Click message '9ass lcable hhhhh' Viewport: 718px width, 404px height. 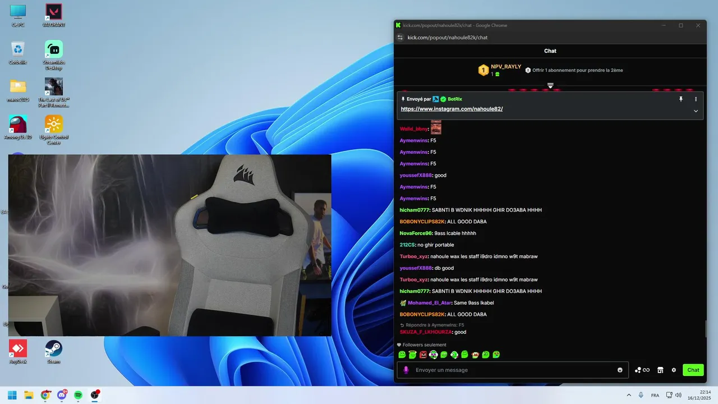455,233
